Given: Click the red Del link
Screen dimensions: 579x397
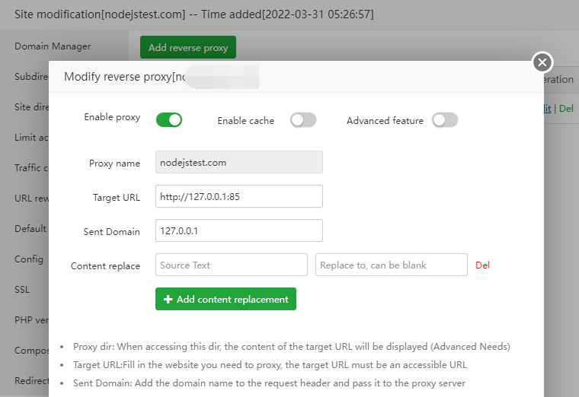Looking at the screenshot, I should pyautogui.click(x=482, y=265).
